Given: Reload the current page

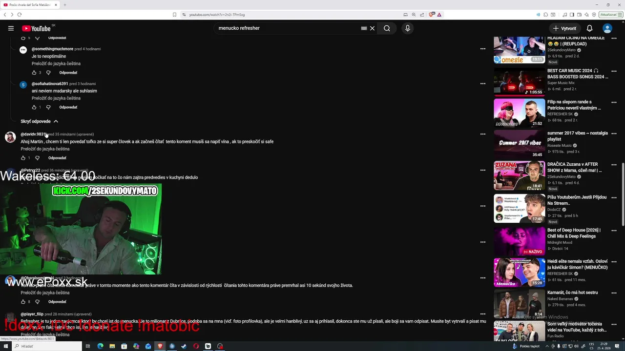Looking at the screenshot, I should [20, 15].
